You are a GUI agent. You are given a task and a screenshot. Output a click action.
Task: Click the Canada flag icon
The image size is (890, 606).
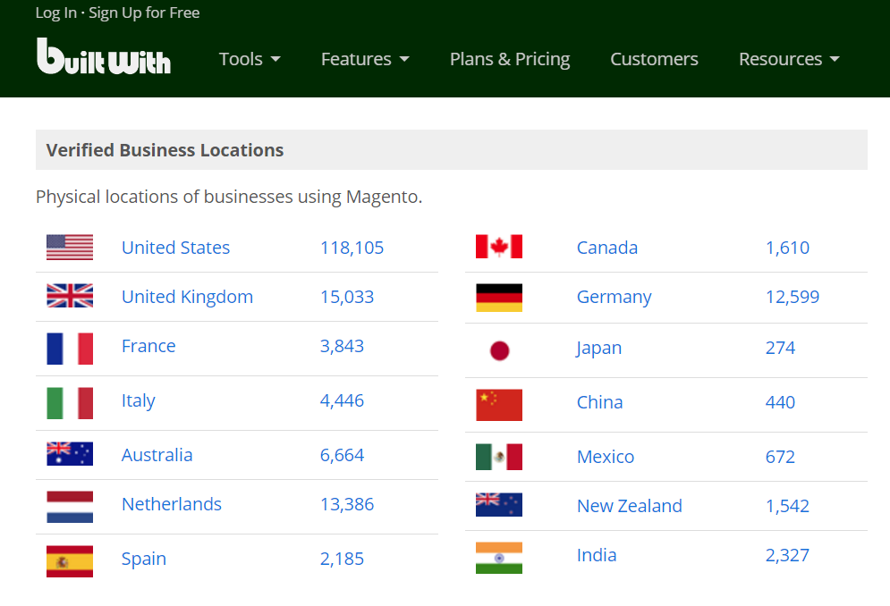click(x=499, y=247)
